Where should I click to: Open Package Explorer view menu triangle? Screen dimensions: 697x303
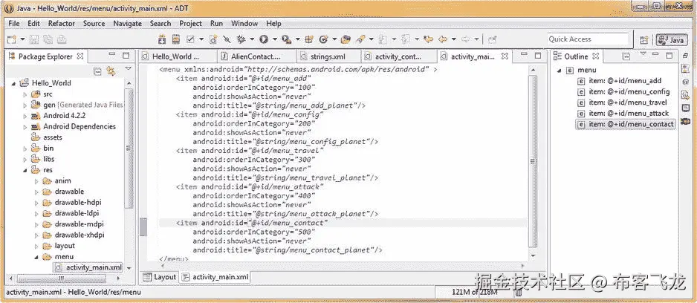[x=129, y=68]
